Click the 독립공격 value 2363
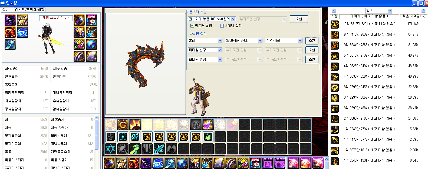 pyautogui.click(x=93, y=85)
